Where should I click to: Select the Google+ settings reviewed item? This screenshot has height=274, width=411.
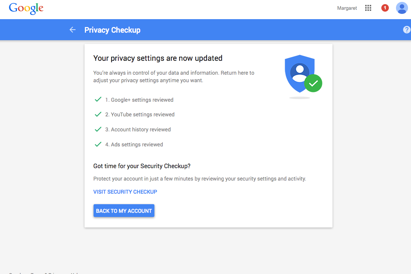pyautogui.click(x=139, y=100)
